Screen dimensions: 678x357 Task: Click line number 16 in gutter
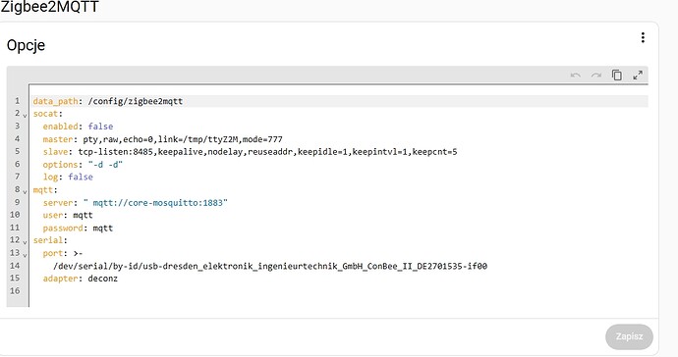point(15,291)
